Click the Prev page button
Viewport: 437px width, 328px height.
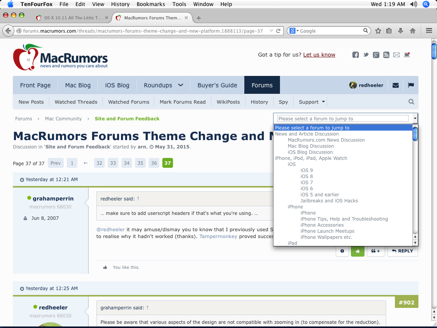[55, 163]
